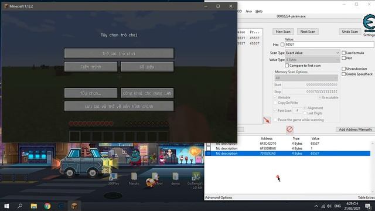Switch to Minecraft taskbar icon
This screenshot has width=375, height=211.
click(x=74, y=206)
